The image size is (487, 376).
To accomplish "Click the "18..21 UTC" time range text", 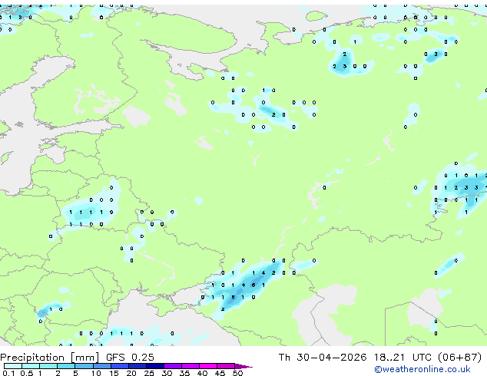I will coord(403,358).
